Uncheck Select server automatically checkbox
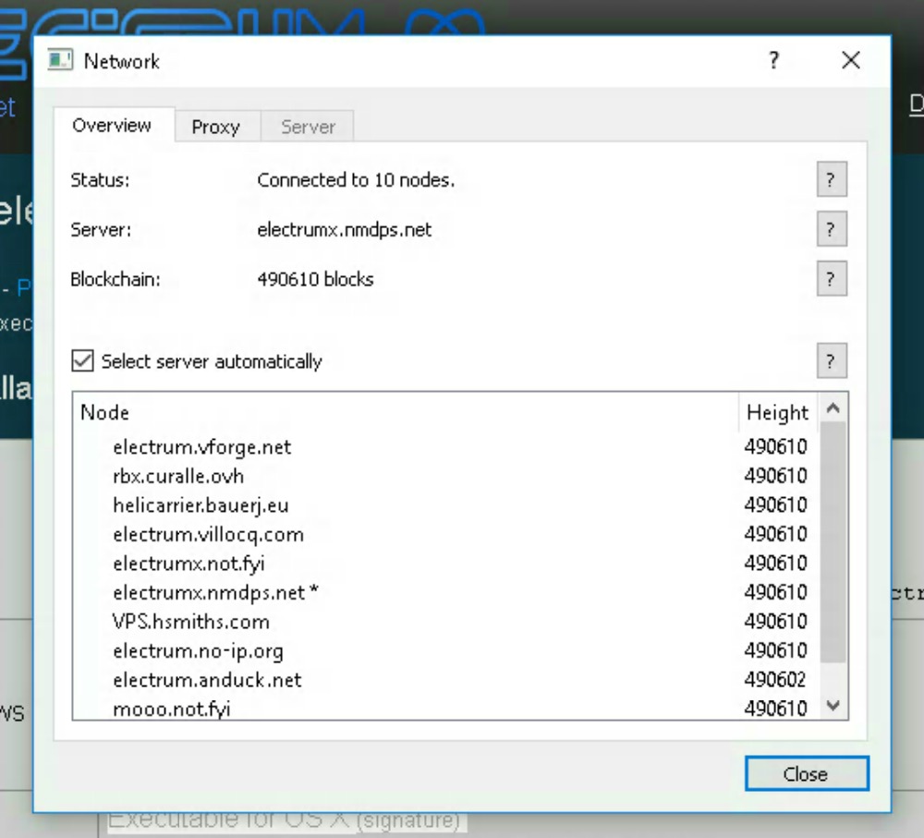The height and width of the screenshot is (838, 924). 82,360
